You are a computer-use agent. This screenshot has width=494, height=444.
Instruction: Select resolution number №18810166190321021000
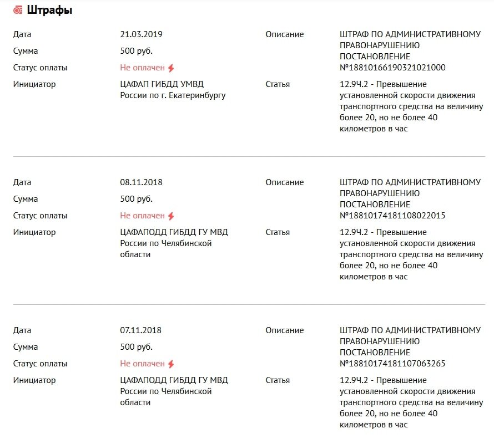(x=392, y=68)
